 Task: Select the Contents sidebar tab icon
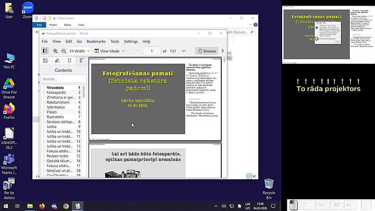tap(81, 60)
